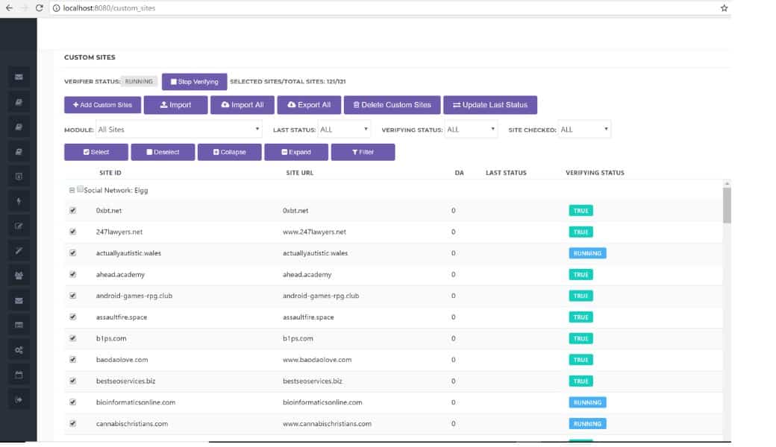
Task: Uncheck baodaolove.com row checkbox
Action: [x=73, y=360]
